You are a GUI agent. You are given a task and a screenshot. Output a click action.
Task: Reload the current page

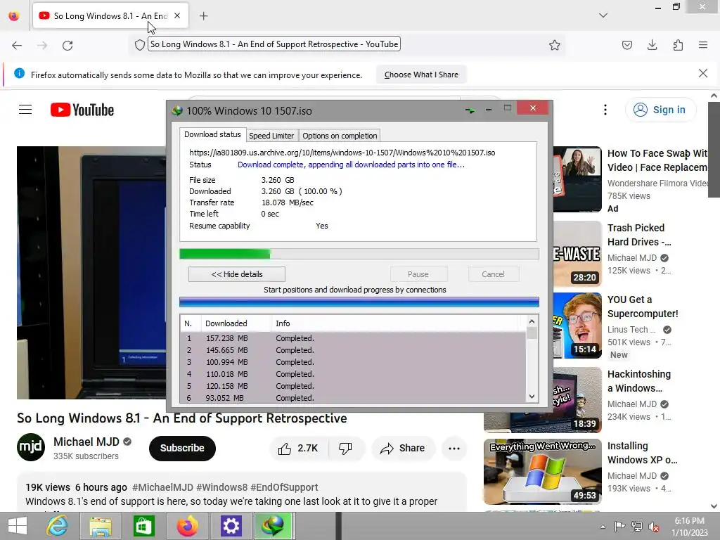coord(67,45)
